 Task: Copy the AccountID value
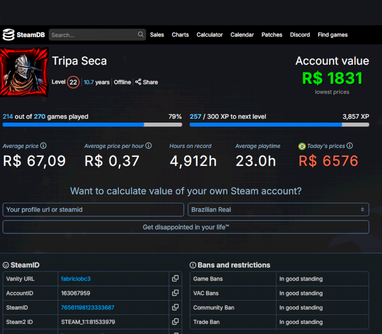click(x=175, y=293)
